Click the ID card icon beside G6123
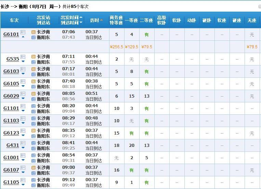The image size is (261, 189). [x=23, y=131]
